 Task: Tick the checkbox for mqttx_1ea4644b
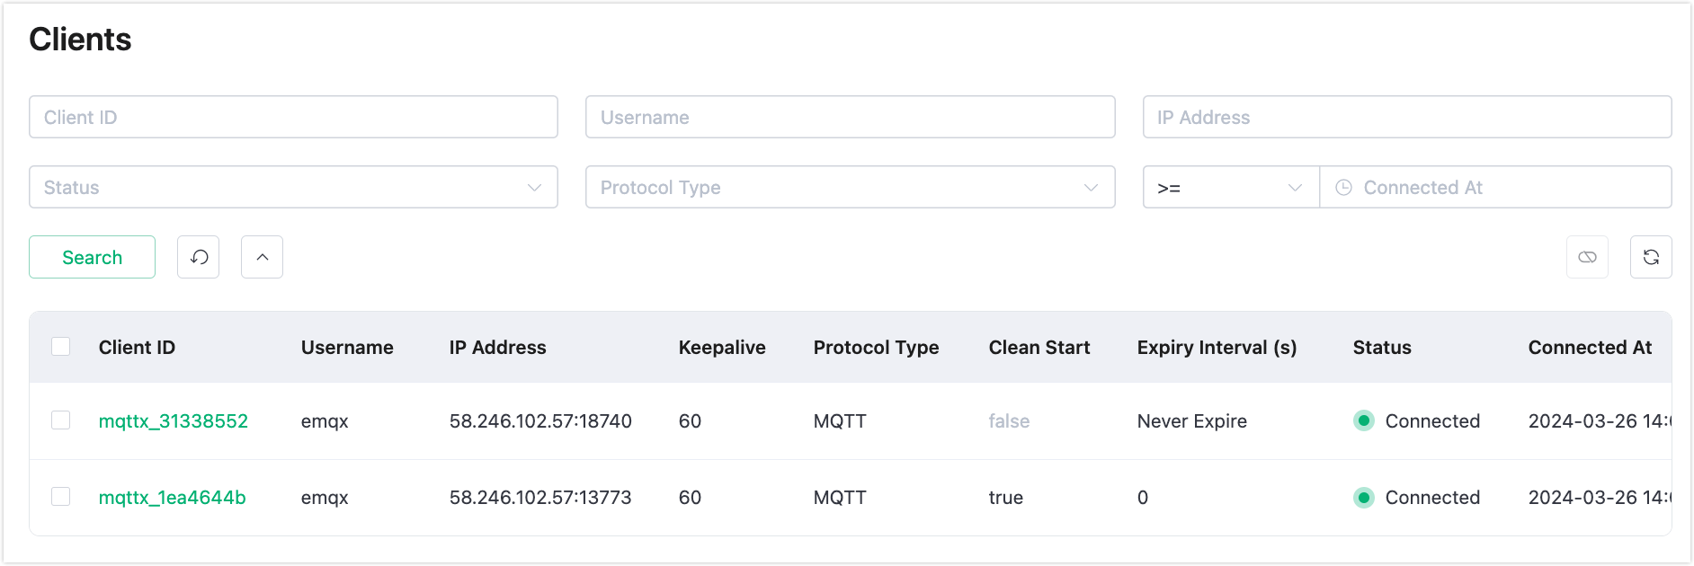(x=61, y=497)
